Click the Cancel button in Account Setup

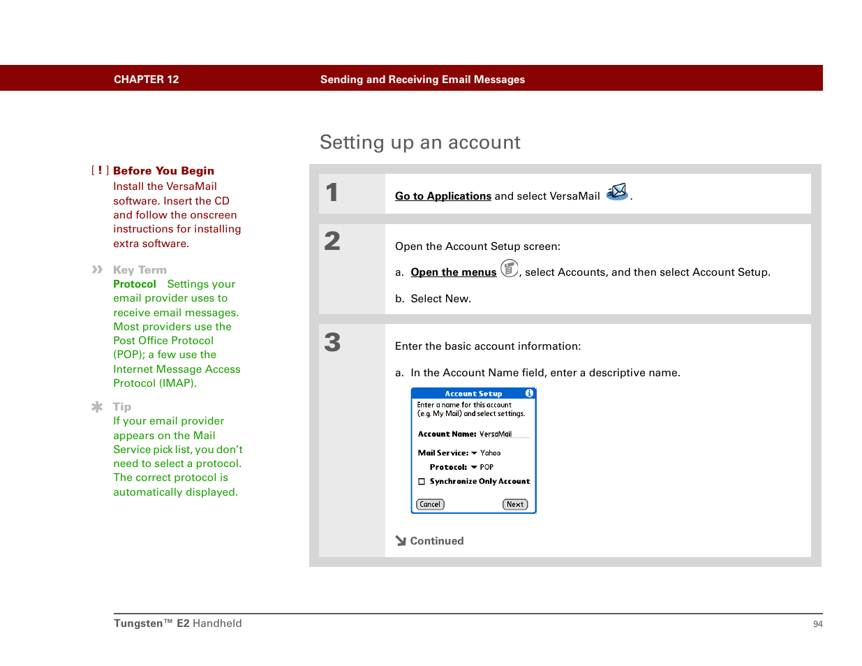[x=430, y=504]
